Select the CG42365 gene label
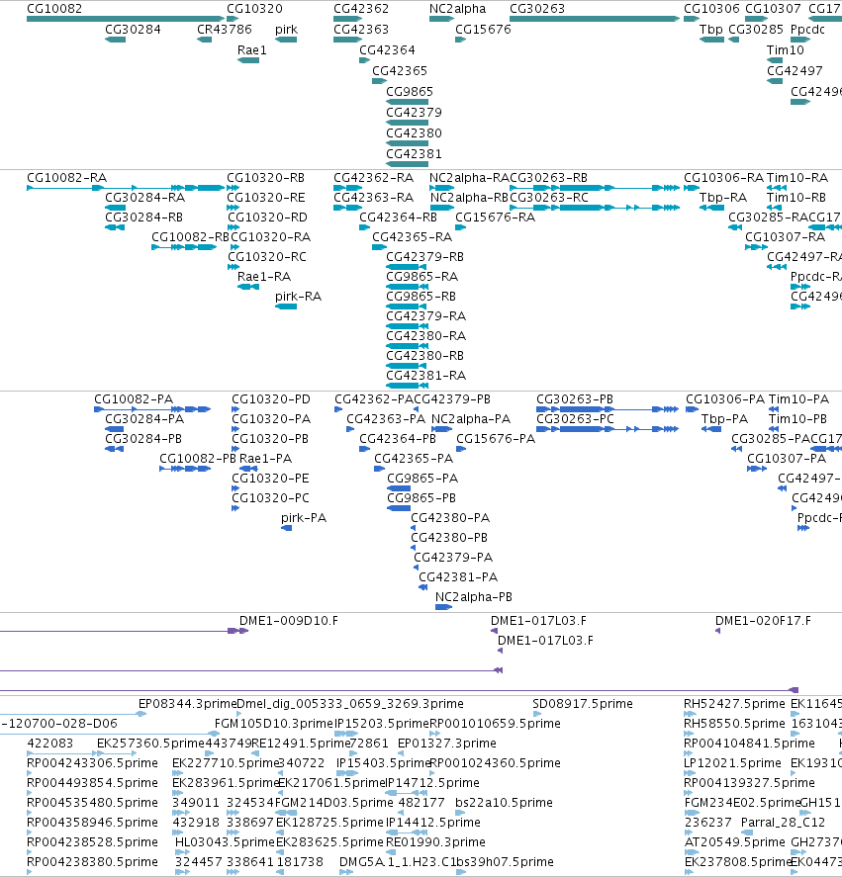 tap(400, 71)
